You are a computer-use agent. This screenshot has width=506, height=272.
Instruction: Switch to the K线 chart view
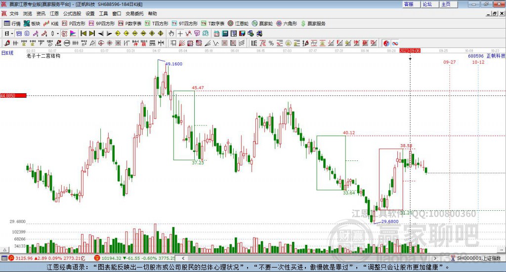coord(51,24)
